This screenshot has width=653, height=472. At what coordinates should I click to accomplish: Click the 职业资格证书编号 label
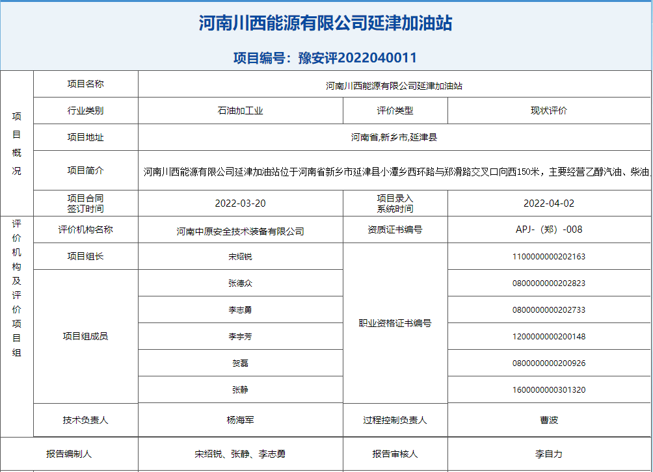tap(395, 323)
